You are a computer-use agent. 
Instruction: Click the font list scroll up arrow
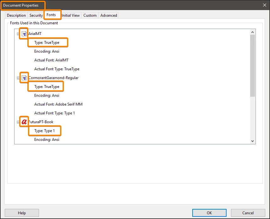[253, 32]
